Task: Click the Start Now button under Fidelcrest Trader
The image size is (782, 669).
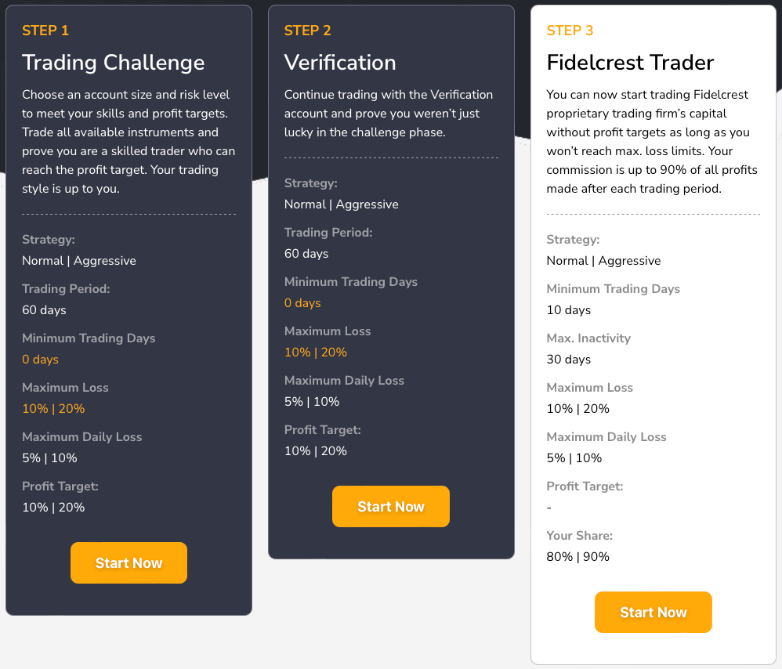Action: [x=653, y=612]
